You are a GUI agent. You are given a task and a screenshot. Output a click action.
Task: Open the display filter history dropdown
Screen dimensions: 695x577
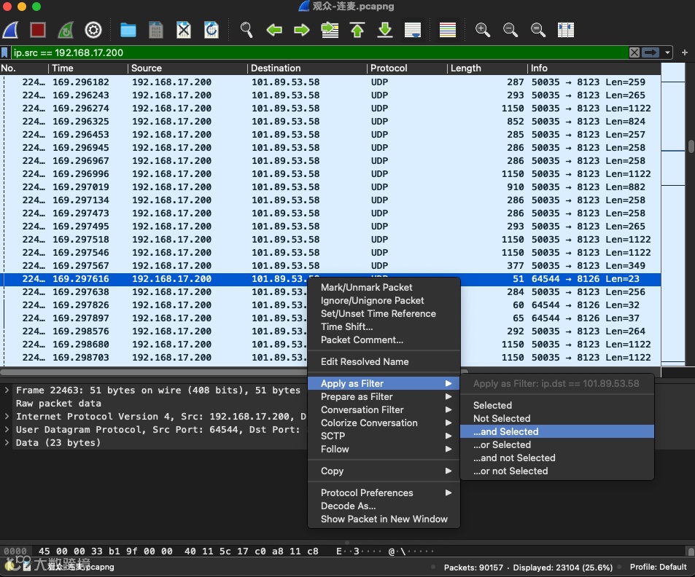coord(667,52)
